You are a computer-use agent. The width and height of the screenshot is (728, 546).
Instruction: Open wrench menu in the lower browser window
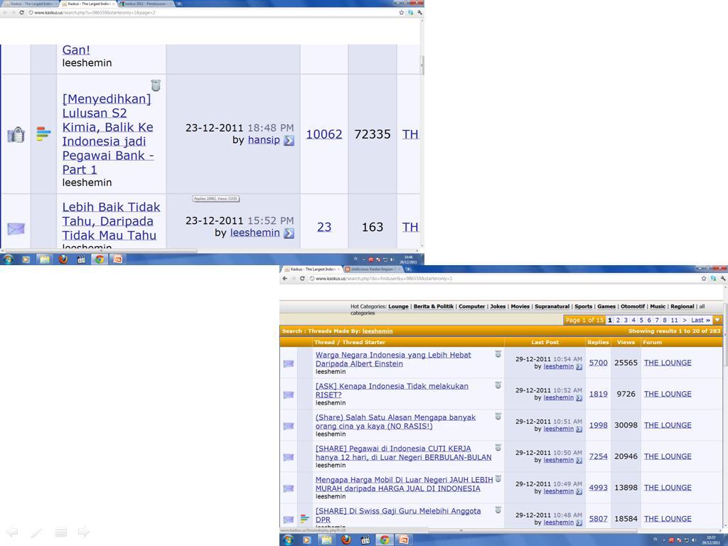click(722, 279)
